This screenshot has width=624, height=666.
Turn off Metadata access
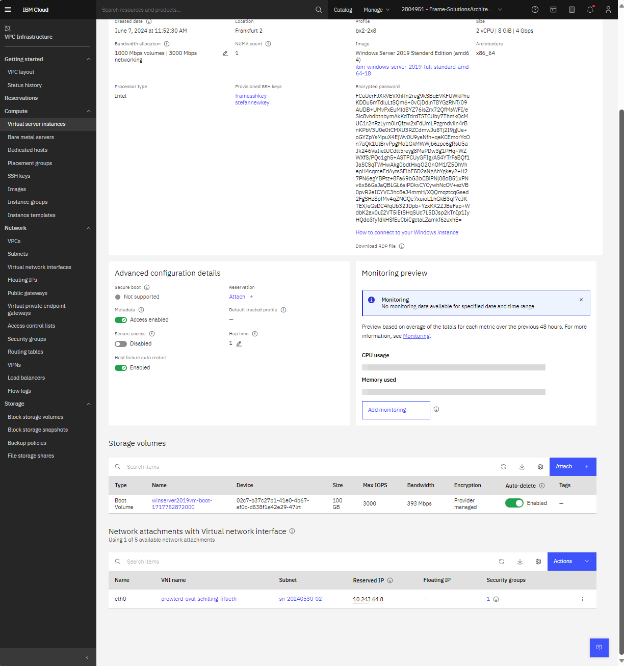click(x=121, y=319)
